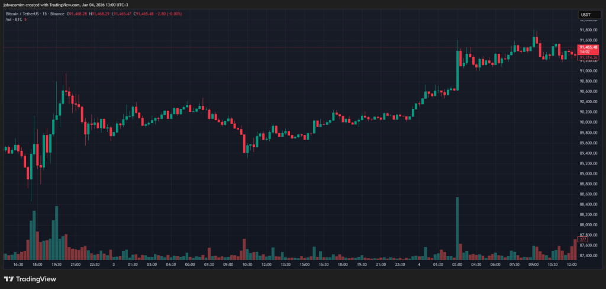Click the current price label 91,465.48
The width and height of the screenshot is (606, 289).
588,47
